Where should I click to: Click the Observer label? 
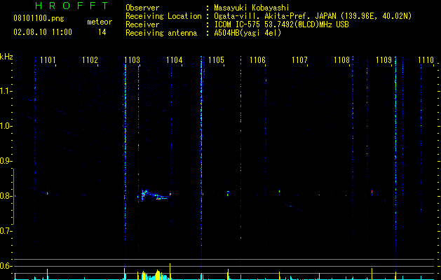coord(142,8)
